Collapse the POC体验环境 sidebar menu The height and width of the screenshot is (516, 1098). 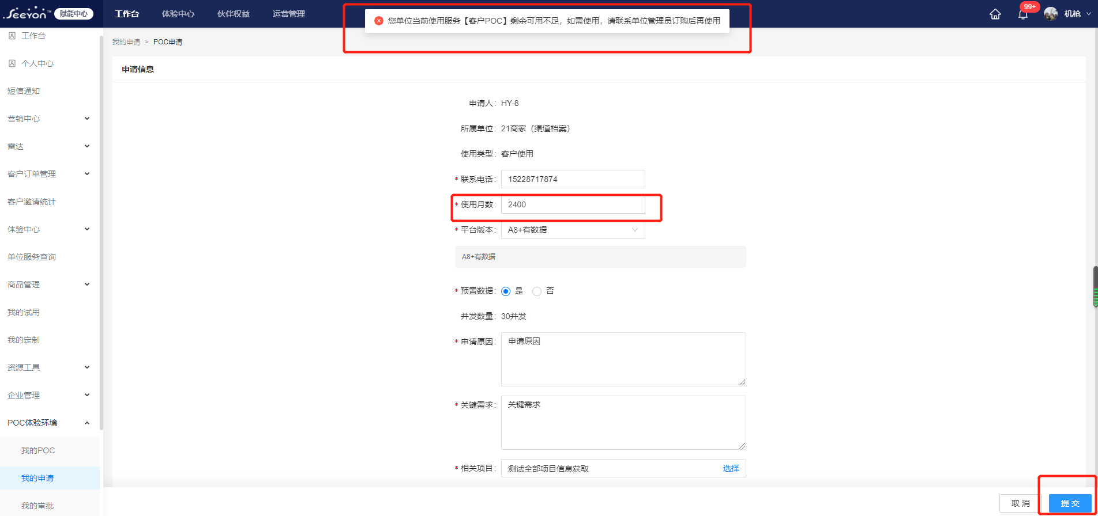(87, 423)
